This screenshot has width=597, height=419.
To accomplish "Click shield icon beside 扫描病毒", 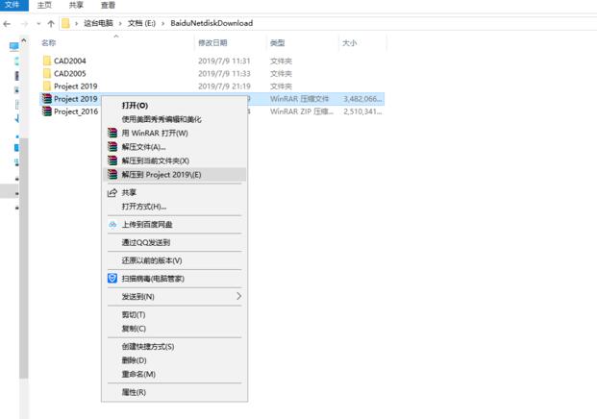I will tap(112, 278).
